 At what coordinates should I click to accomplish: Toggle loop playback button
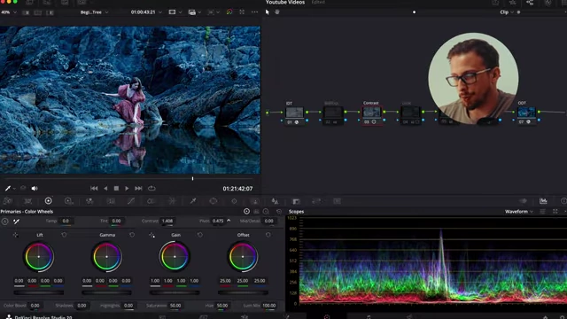tap(151, 189)
